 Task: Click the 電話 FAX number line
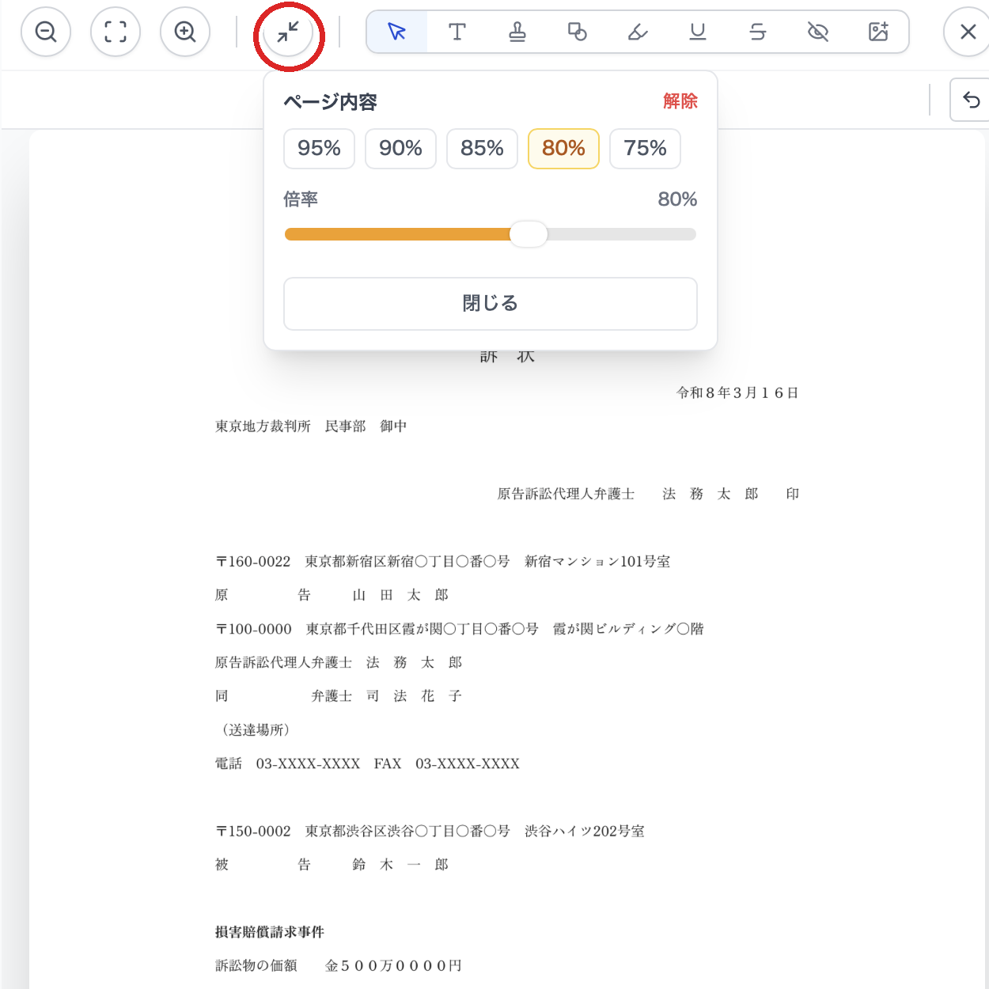pyautogui.click(x=367, y=764)
